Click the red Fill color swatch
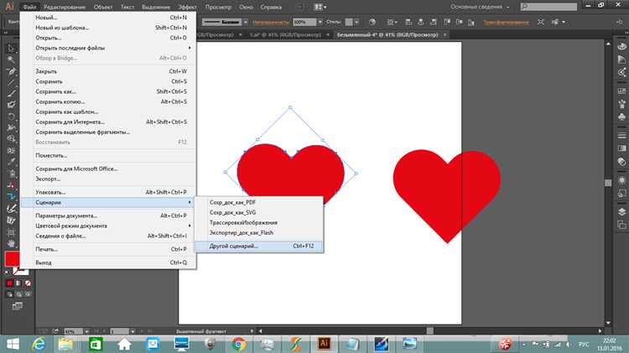The height and width of the screenshot is (353, 629). point(13,259)
